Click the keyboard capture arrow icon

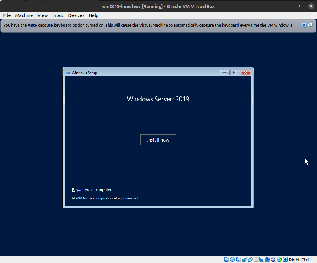pos(285,260)
